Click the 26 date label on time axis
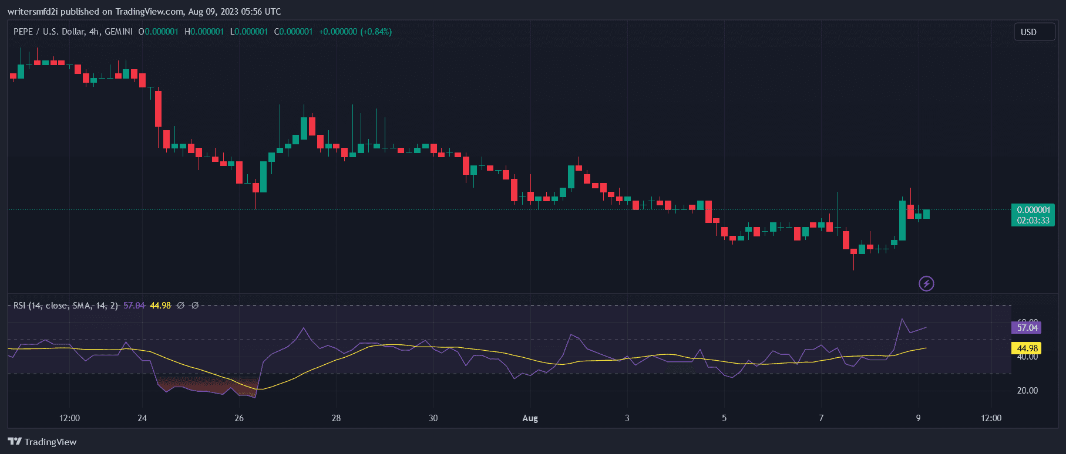Screen dimensions: 1066x454 click(239, 418)
